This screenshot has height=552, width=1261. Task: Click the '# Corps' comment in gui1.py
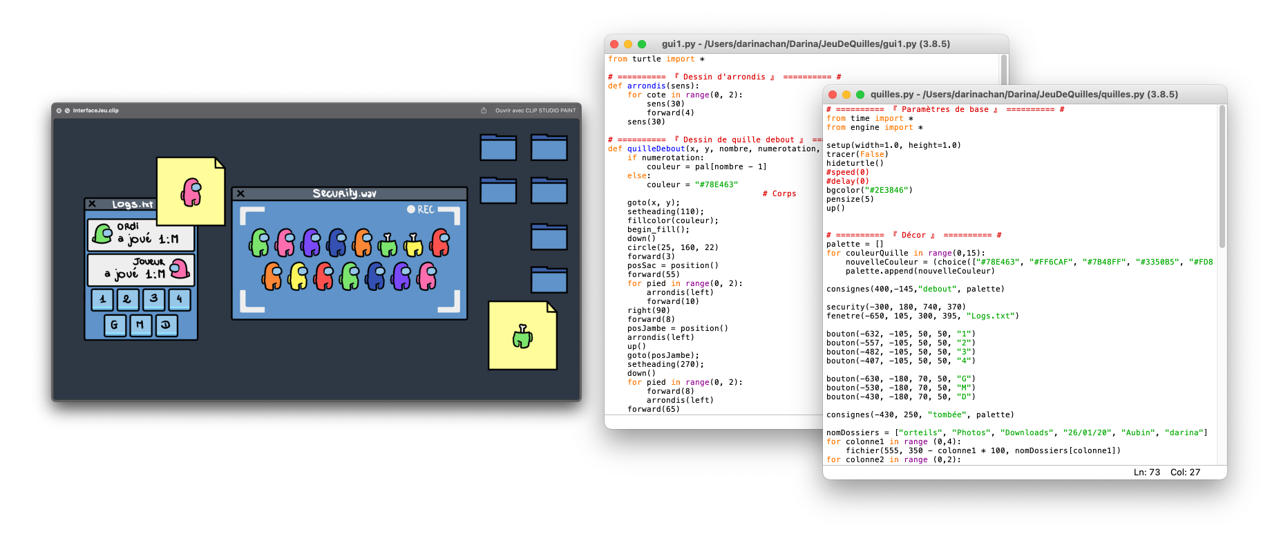(x=779, y=194)
